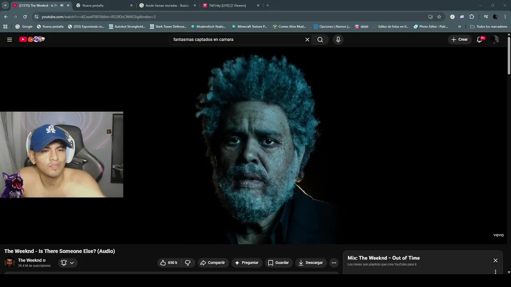
Task: Open The Weeknd channel name link
Action: (x=30, y=260)
